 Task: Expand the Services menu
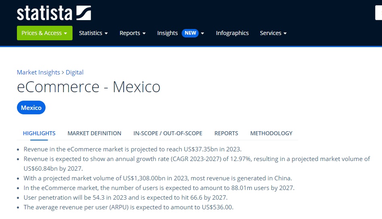click(x=273, y=33)
